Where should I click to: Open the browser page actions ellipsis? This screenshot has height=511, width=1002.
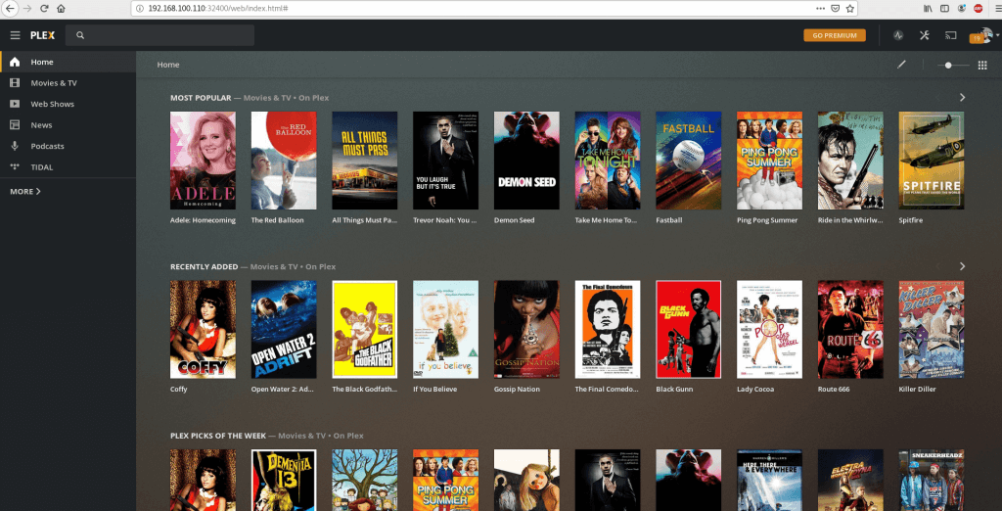pyautogui.click(x=821, y=8)
